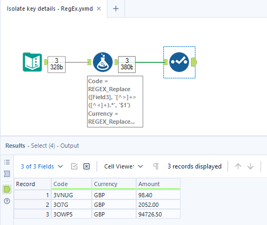Click the clear fields X icon
The width and height of the screenshot is (267, 225).
pyautogui.click(x=87, y=166)
